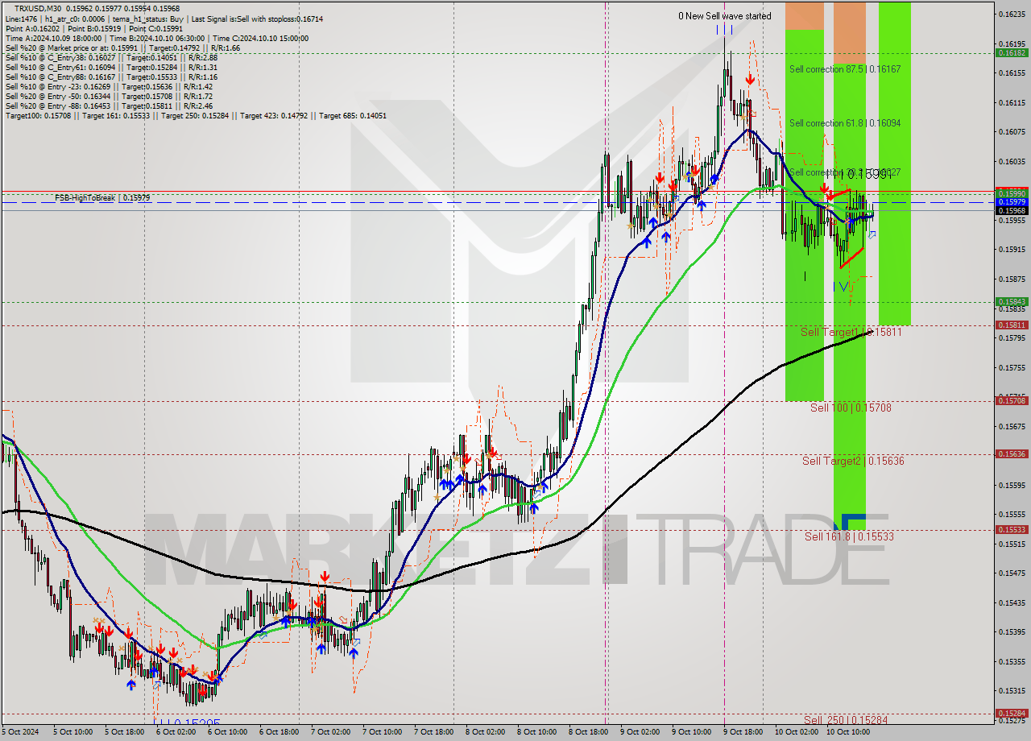Click blue 0.15979 price tag on axis
This screenshot has height=741, width=1031.
coord(1012,201)
